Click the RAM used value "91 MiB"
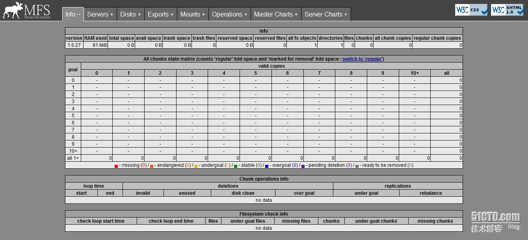 pyautogui.click(x=100, y=45)
